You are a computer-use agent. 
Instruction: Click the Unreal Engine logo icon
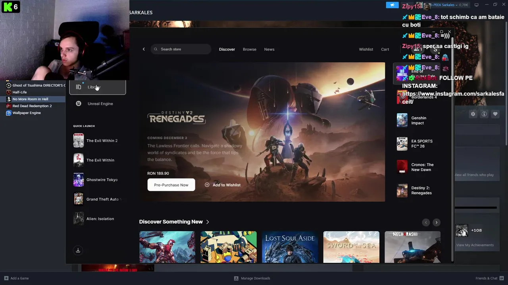[79, 104]
